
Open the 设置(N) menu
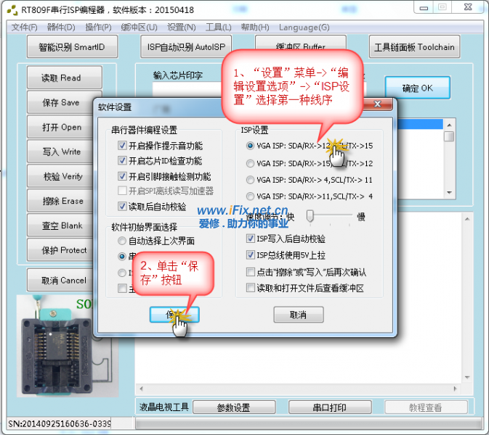181,27
